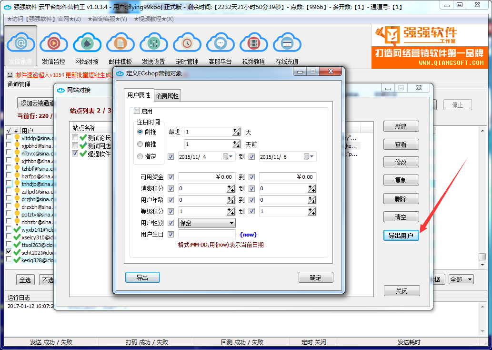492x350 pixels.
Task: Toggle 用户性别 checkbox
Action: coord(171,223)
